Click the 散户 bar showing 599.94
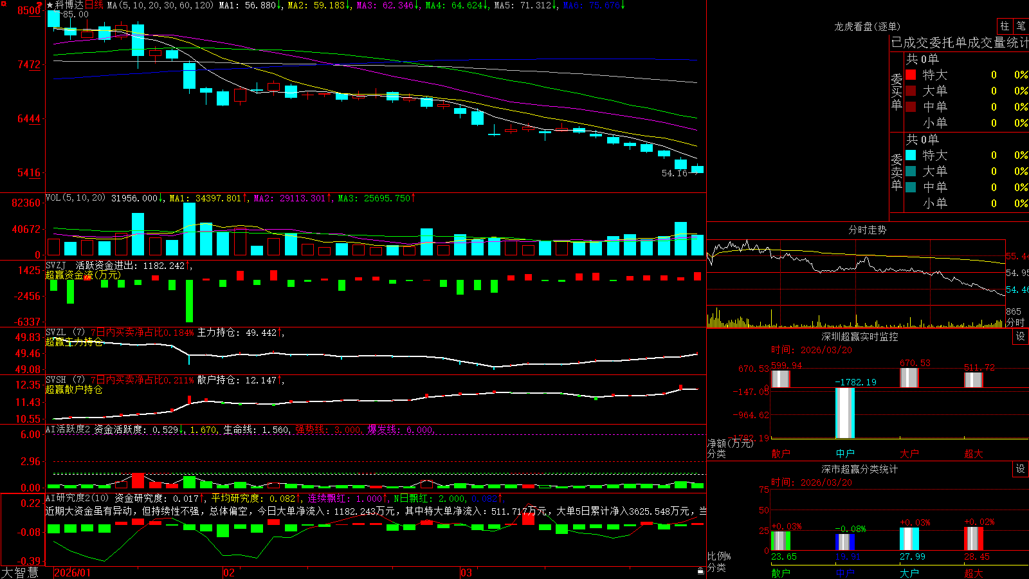This screenshot has height=579, width=1029. coord(781,379)
